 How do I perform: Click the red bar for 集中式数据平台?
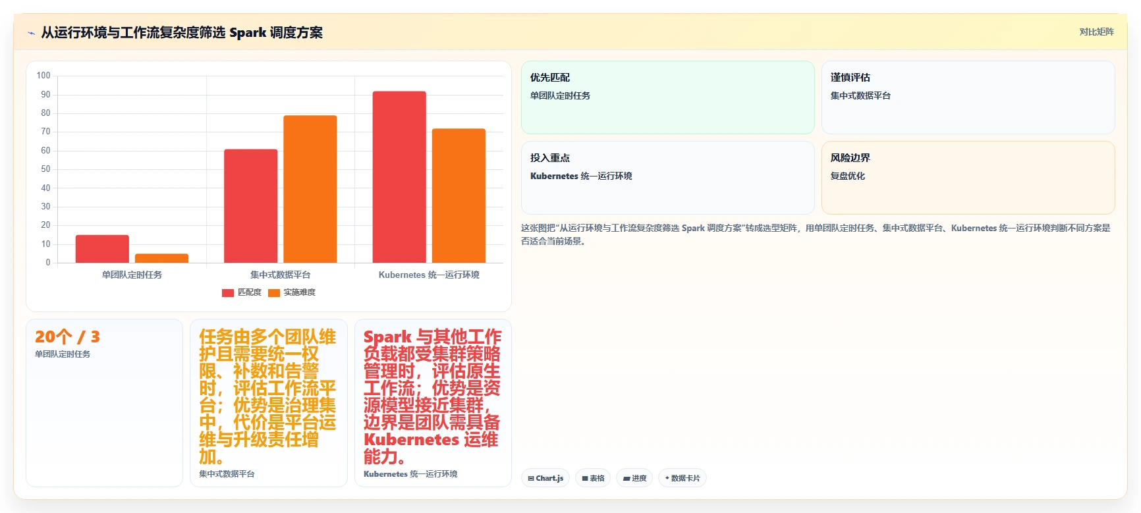click(251, 206)
